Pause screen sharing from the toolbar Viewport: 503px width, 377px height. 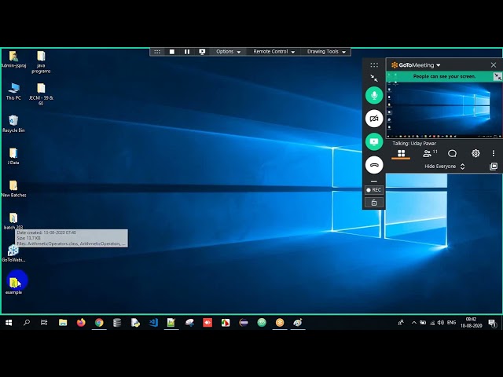(187, 52)
